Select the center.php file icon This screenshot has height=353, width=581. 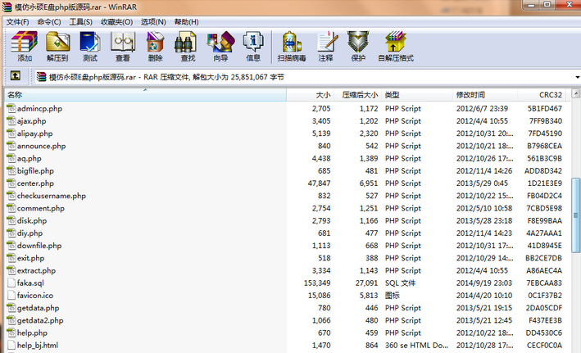coord(11,183)
